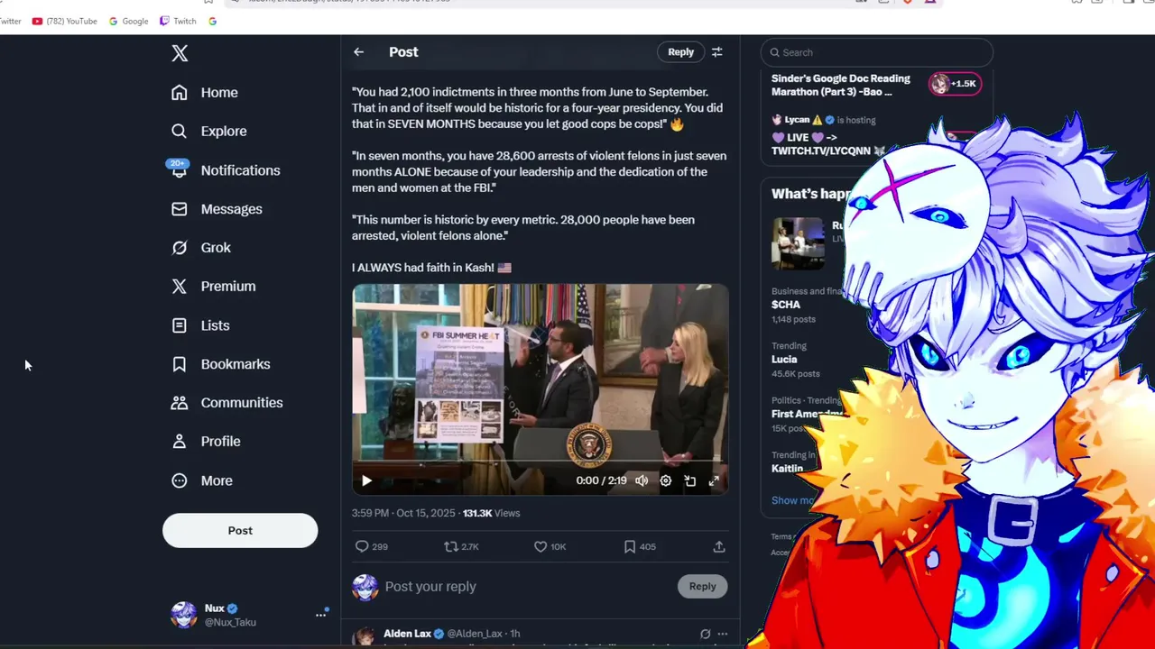Open the Search box
The width and height of the screenshot is (1155, 649).
point(876,52)
